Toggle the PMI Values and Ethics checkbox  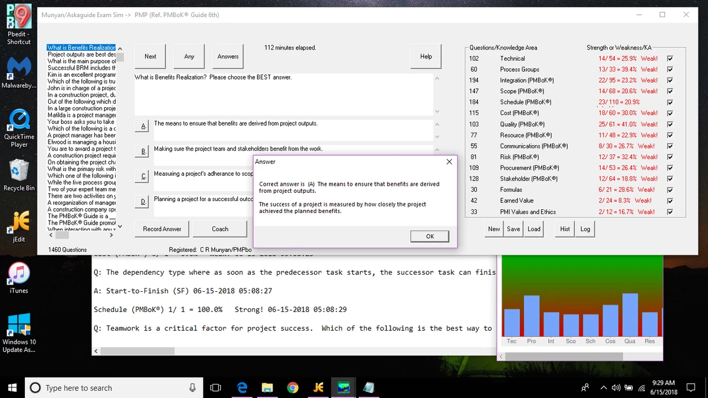click(x=669, y=212)
